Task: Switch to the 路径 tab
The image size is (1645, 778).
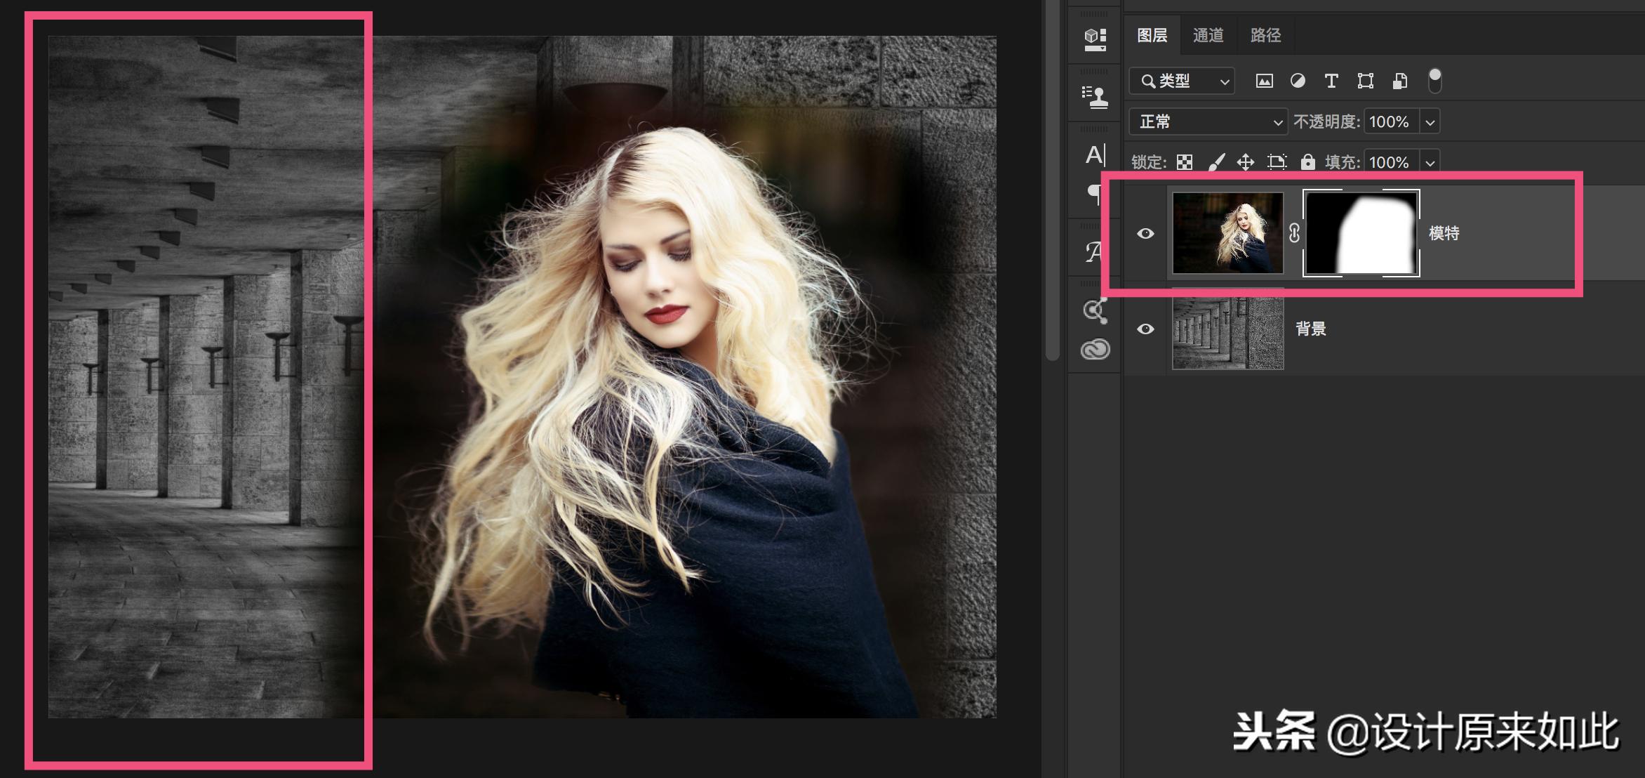Action: click(x=1265, y=35)
